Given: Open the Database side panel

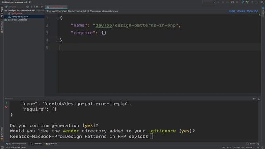Looking at the screenshot, I should (x=263, y=12).
